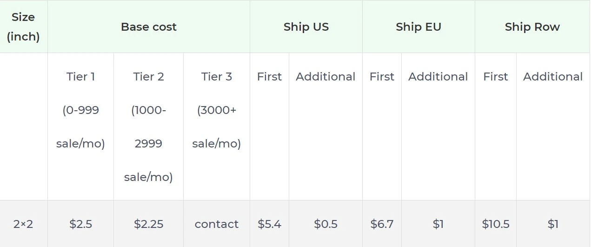Screen dimensions: 591x247
Task: Select the Tier 3 (3000+ sale/mo) cell
Action: [217, 110]
